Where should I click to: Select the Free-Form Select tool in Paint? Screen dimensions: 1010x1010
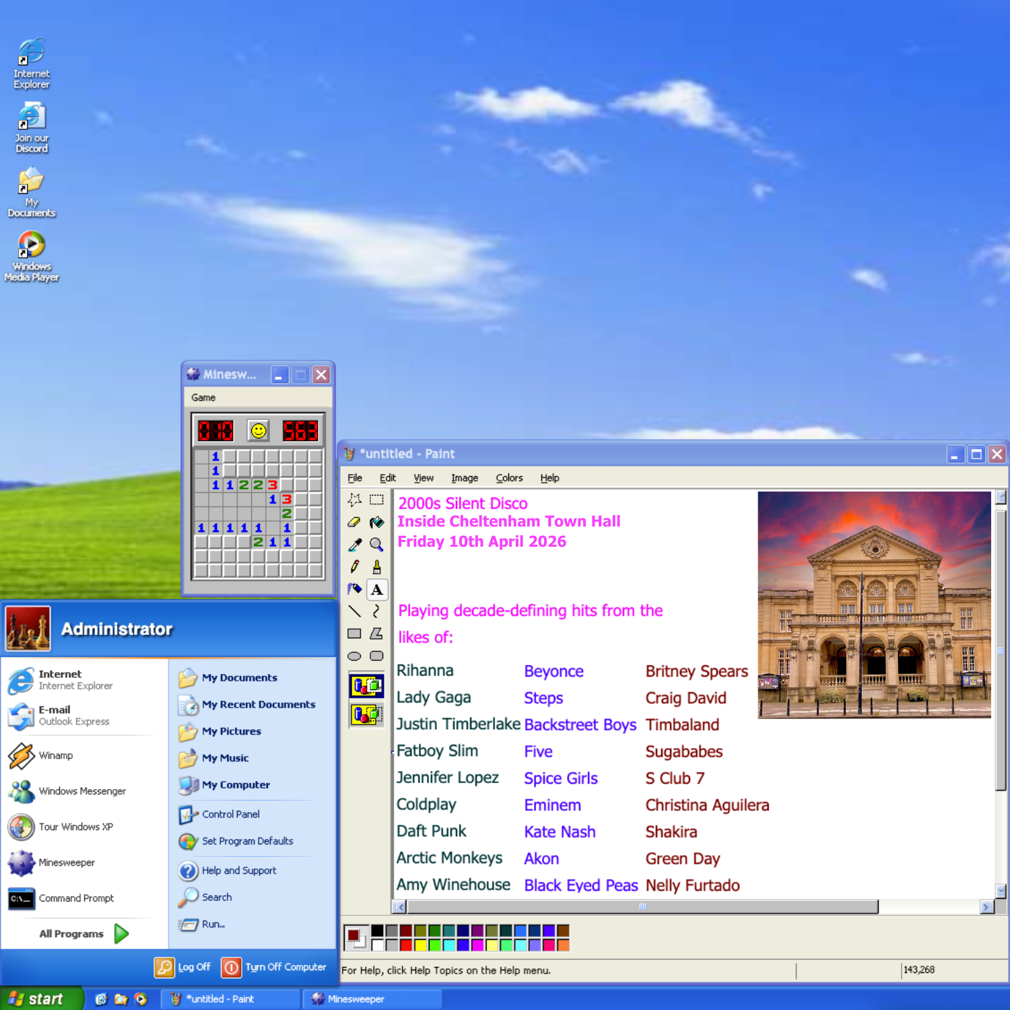click(x=355, y=500)
